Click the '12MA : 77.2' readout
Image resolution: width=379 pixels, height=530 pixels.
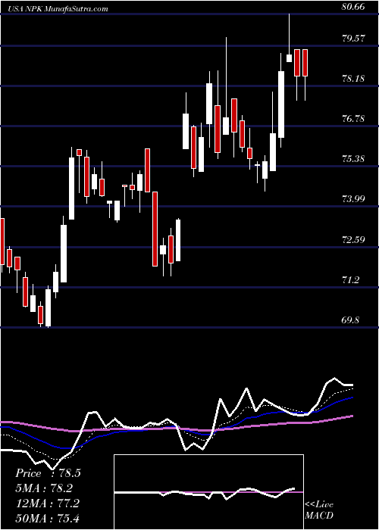(48, 503)
